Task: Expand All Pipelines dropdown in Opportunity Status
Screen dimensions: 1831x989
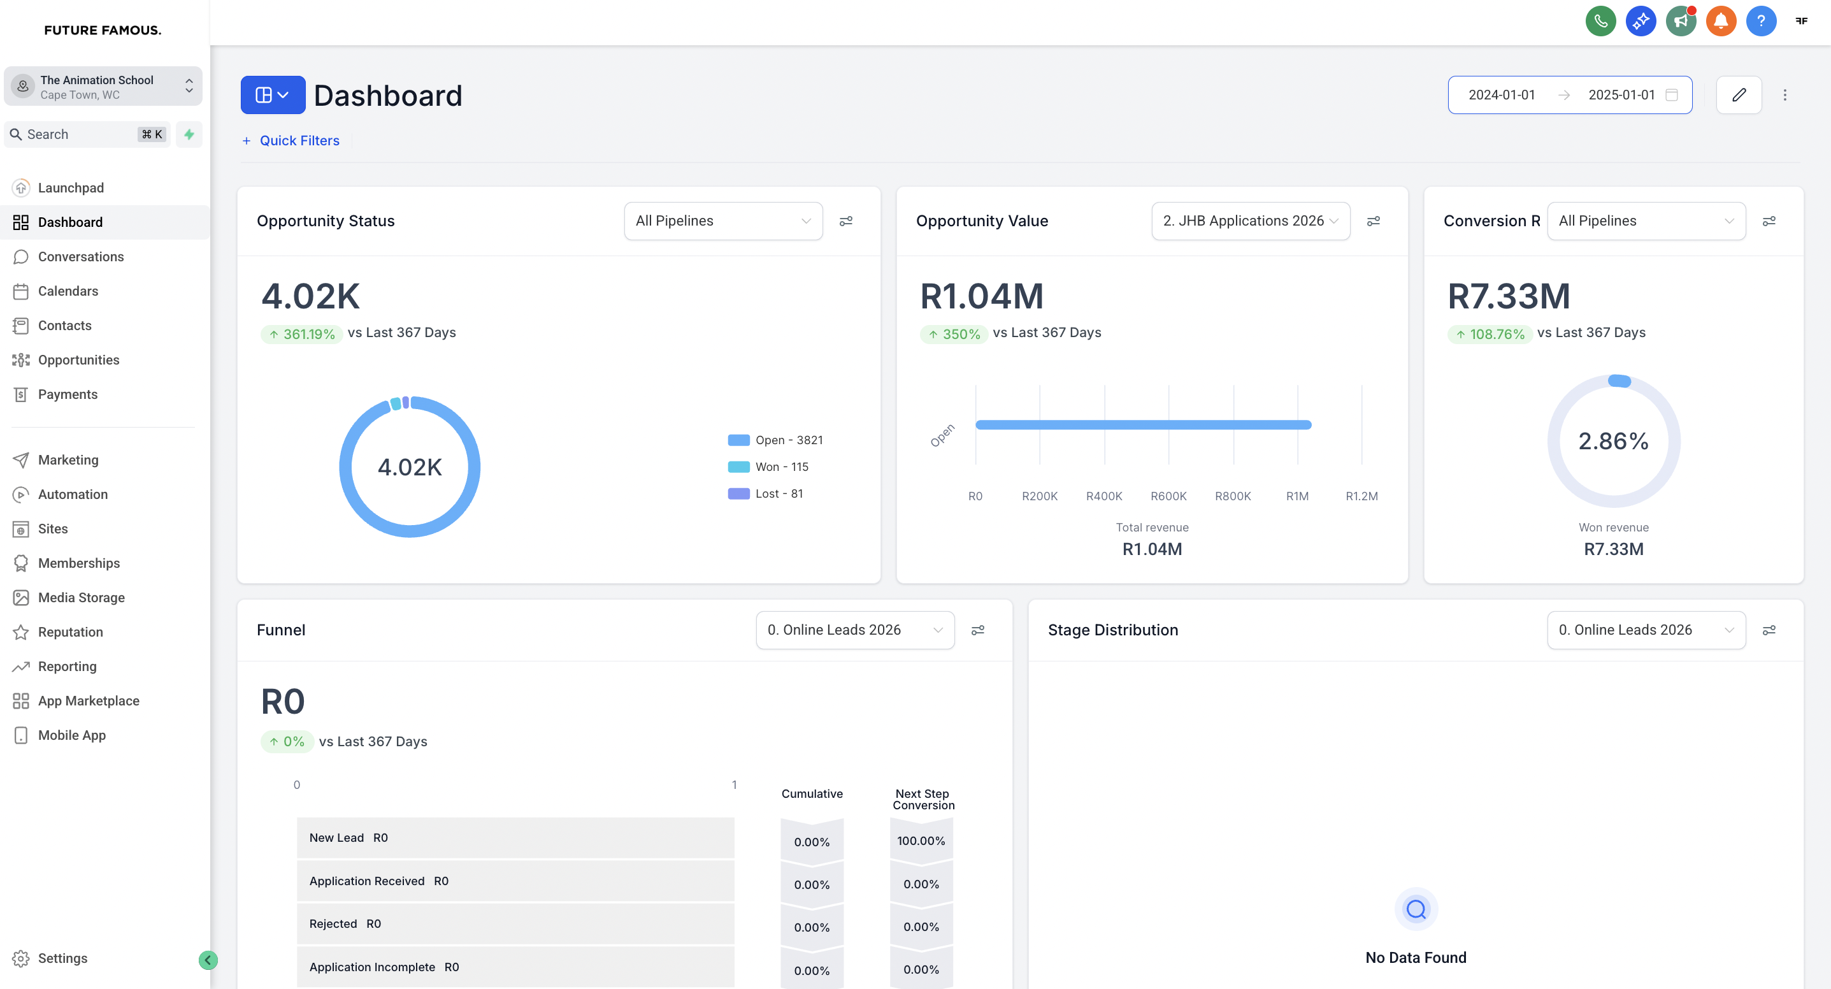Action: tap(723, 221)
